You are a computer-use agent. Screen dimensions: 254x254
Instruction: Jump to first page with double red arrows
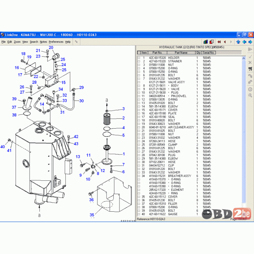pos(219,42)
